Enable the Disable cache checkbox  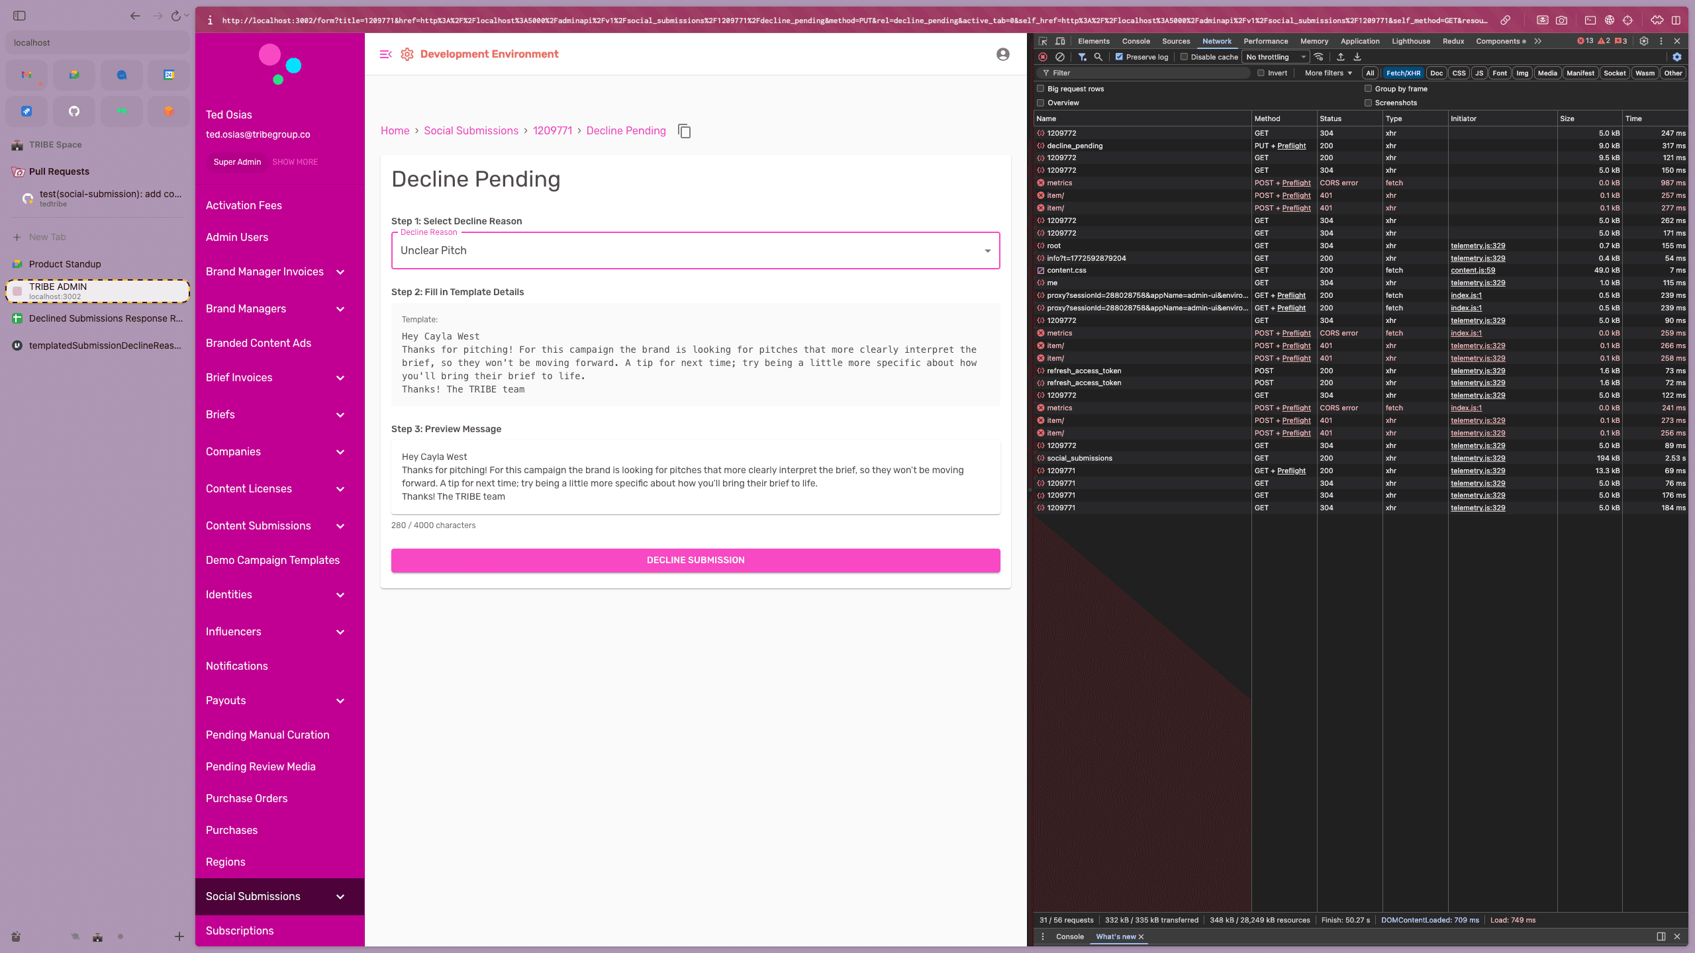pos(1184,57)
